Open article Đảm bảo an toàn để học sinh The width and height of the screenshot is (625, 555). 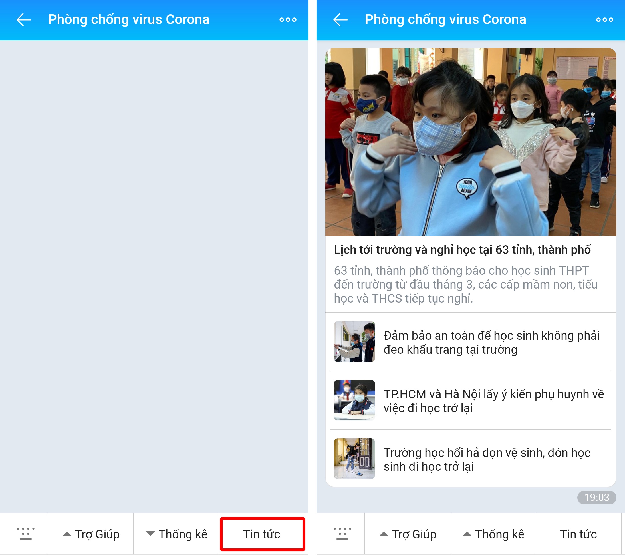[x=491, y=342]
